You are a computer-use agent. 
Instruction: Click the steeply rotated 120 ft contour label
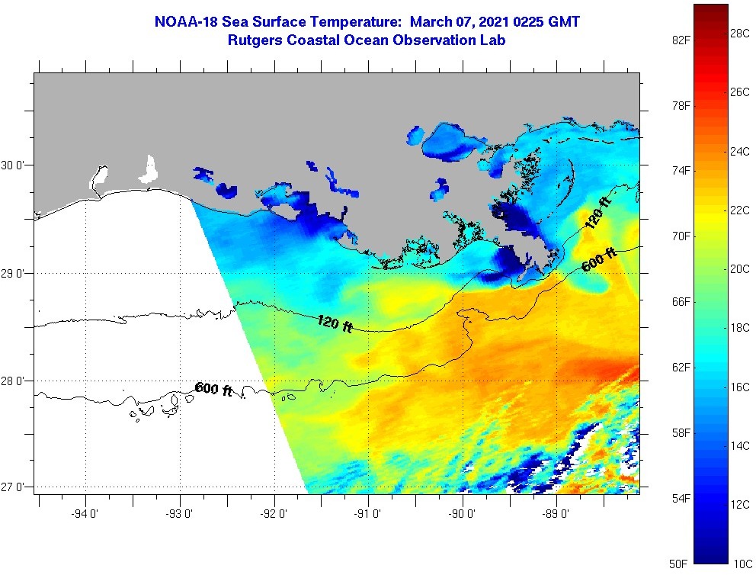coord(597,213)
